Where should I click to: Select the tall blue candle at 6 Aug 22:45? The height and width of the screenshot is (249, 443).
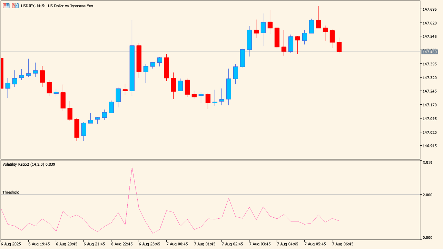[x=131, y=65]
